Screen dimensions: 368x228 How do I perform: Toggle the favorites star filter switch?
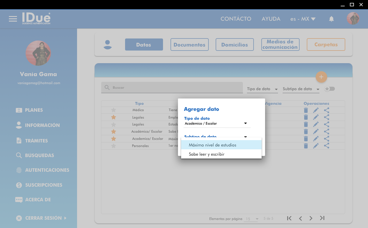click(330, 89)
